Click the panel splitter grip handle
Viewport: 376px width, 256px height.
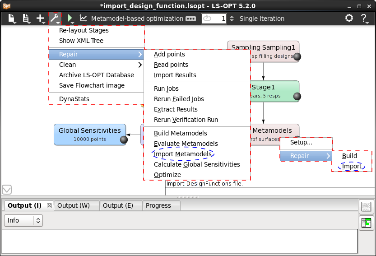coord(188,197)
